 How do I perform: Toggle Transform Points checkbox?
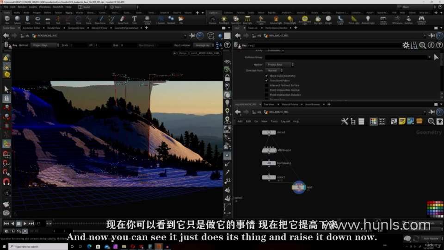pyautogui.click(x=266, y=81)
